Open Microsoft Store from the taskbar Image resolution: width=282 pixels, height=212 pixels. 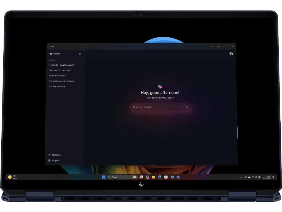[x=166, y=177]
